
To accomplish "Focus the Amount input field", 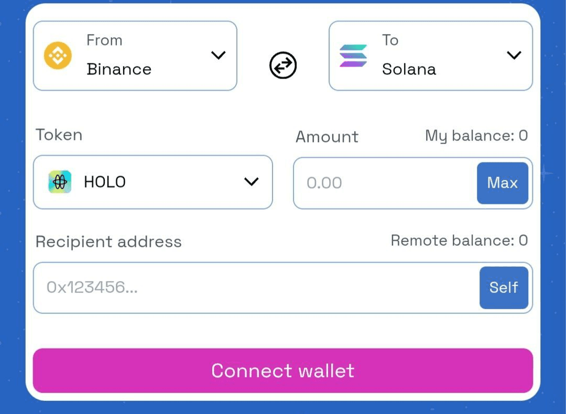I will pos(385,183).
